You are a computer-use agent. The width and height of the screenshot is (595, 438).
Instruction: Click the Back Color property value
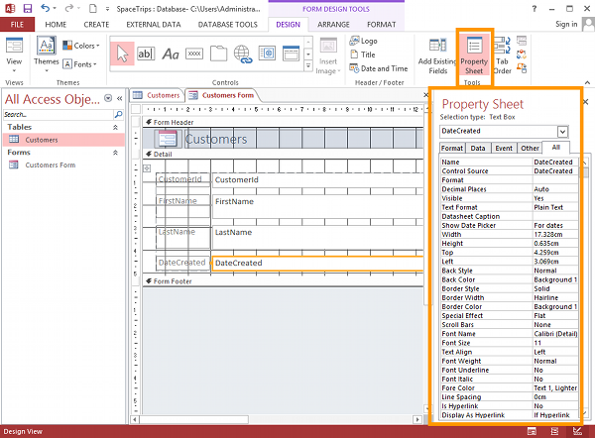555,279
